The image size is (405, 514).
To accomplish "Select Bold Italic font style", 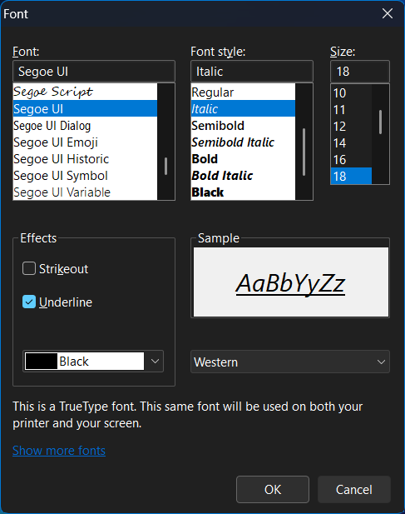I will click(243, 176).
